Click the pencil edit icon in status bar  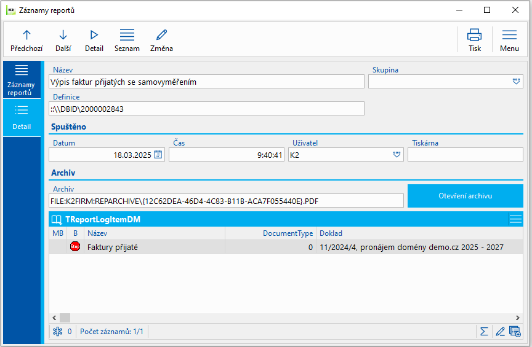click(500, 332)
